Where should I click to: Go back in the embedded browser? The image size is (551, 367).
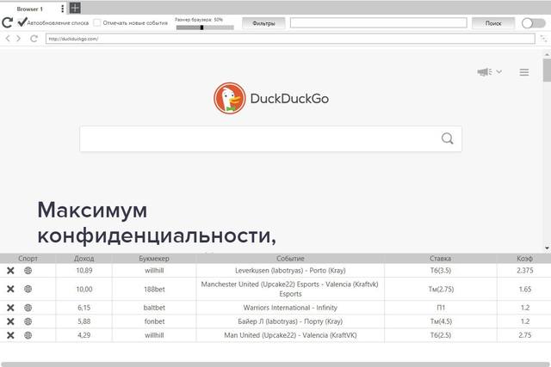pyautogui.click(x=8, y=39)
